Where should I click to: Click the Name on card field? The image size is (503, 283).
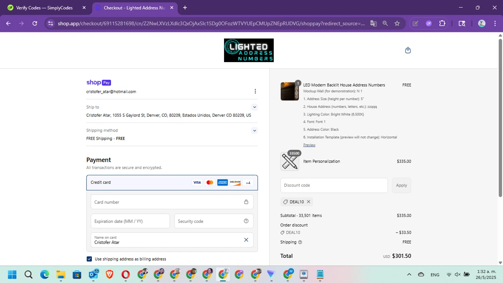point(172,240)
